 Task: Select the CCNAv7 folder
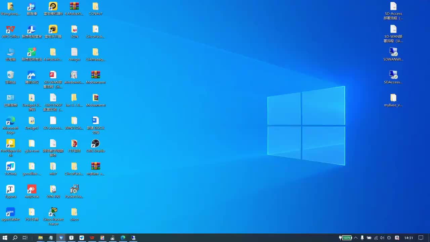tap(95, 9)
